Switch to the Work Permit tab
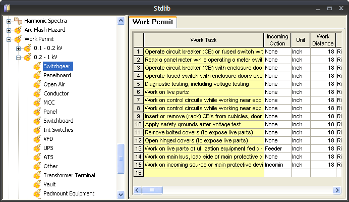This screenshot has width=349, height=202. [153, 22]
